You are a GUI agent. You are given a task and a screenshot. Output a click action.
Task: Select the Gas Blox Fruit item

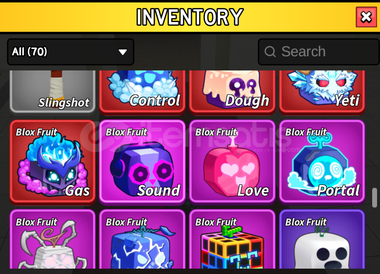click(x=53, y=161)
